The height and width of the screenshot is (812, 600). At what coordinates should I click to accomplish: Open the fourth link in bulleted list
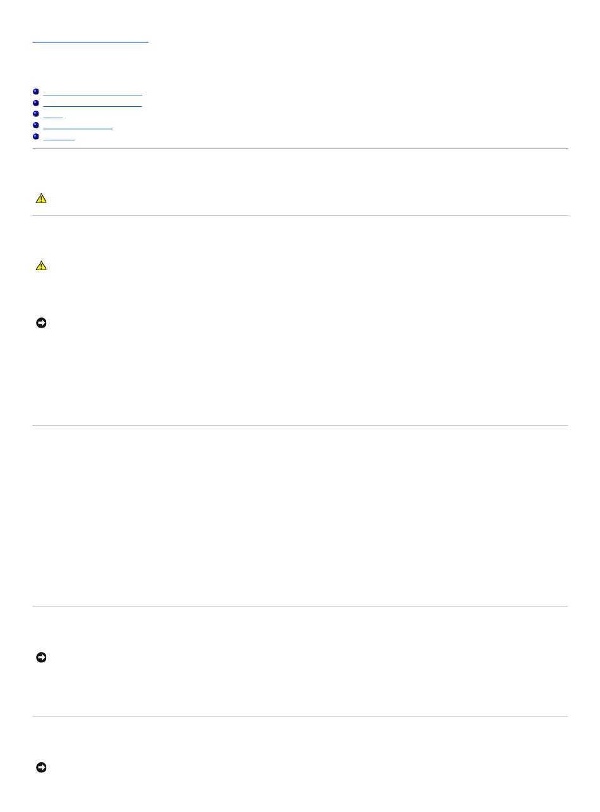coord(78,126)
